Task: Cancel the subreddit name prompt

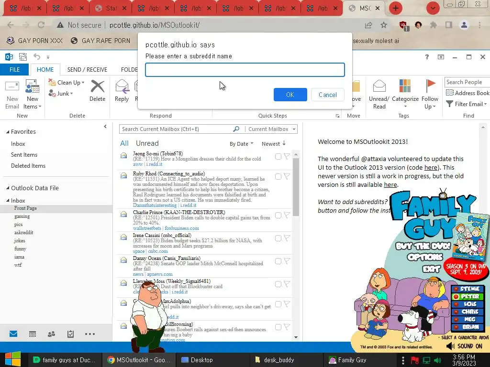Action: point(327,95)
